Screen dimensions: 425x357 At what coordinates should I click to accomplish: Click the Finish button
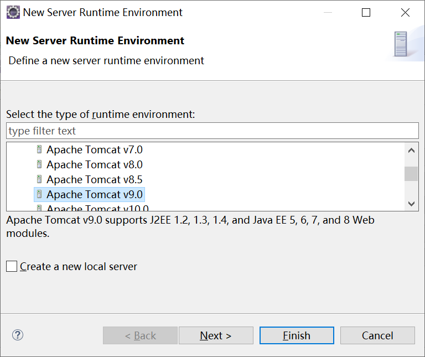click(x=297, y=335)
